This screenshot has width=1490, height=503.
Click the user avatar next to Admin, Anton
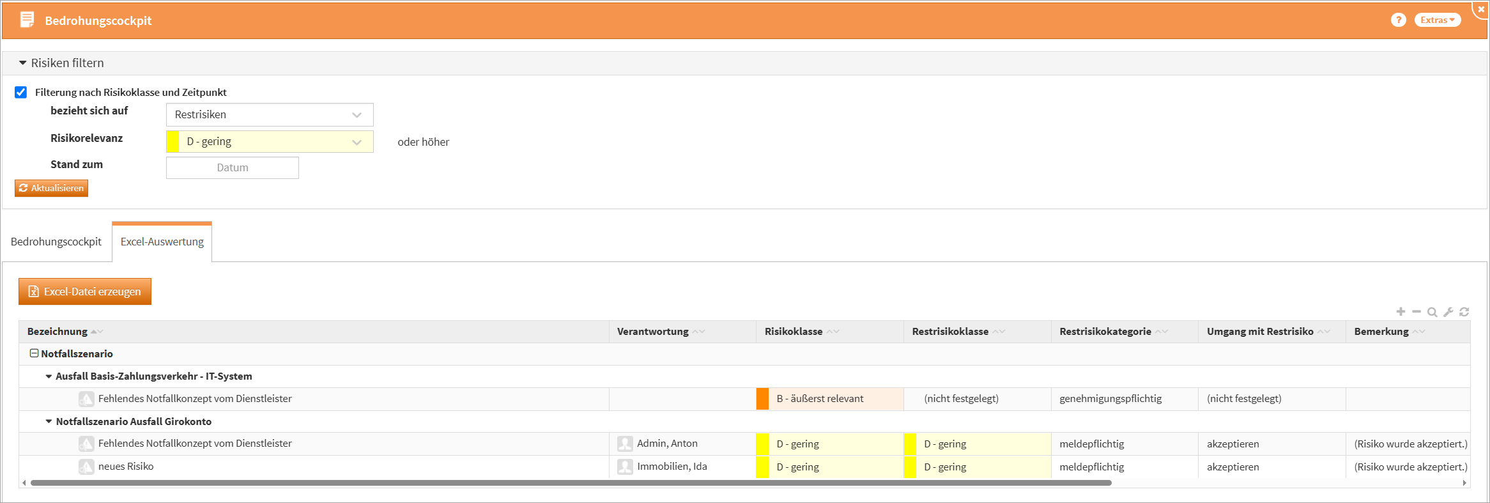coord(625,444)
